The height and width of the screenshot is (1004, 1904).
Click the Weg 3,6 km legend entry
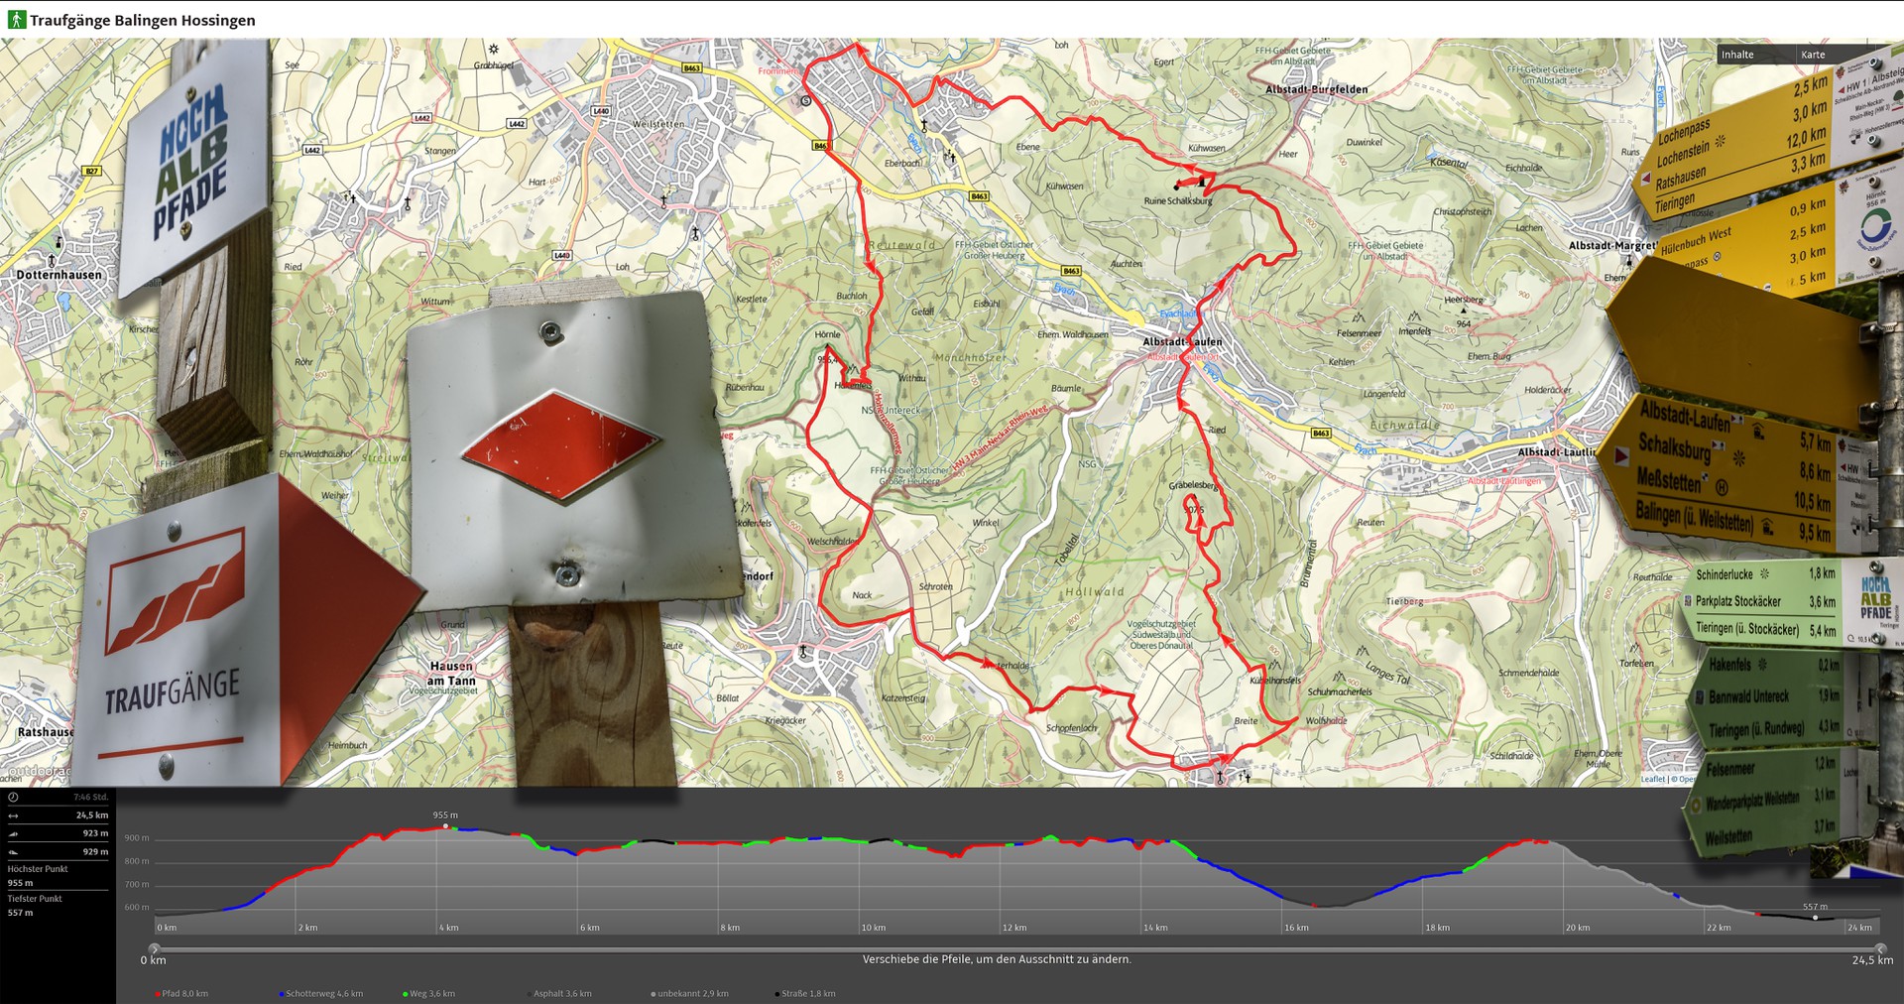pos(429,993)
